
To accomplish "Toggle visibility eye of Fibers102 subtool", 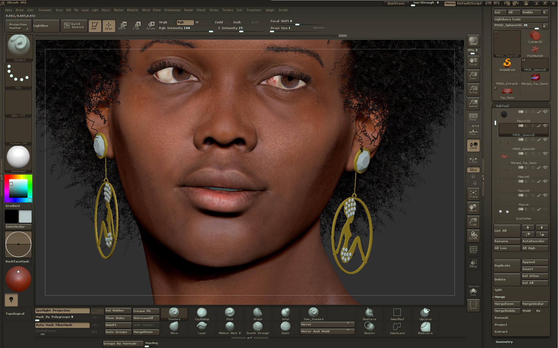I will point(545,112).
